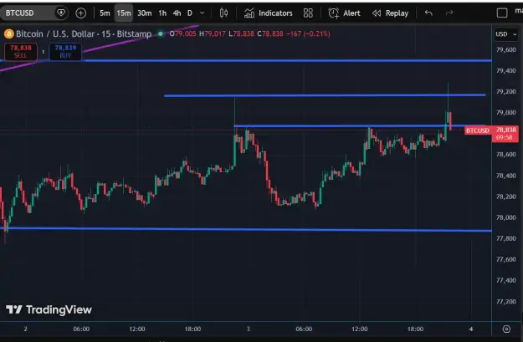Open the indicator templates grid icon
Screen dimensions: 523x342
(x=308, y=13)
